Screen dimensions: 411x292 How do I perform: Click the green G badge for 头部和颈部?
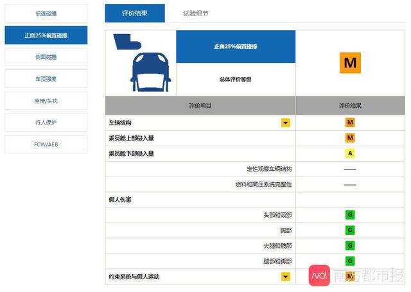coord(350,215)
